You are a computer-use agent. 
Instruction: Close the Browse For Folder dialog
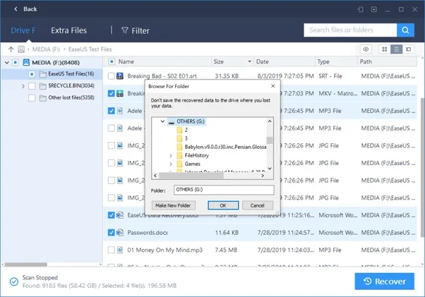pos(274,85)
